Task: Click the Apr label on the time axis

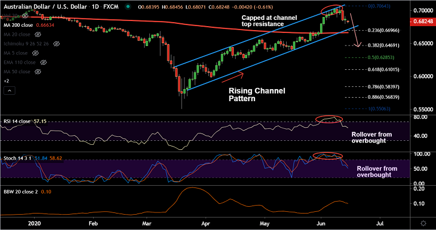Action: (206, 224)
